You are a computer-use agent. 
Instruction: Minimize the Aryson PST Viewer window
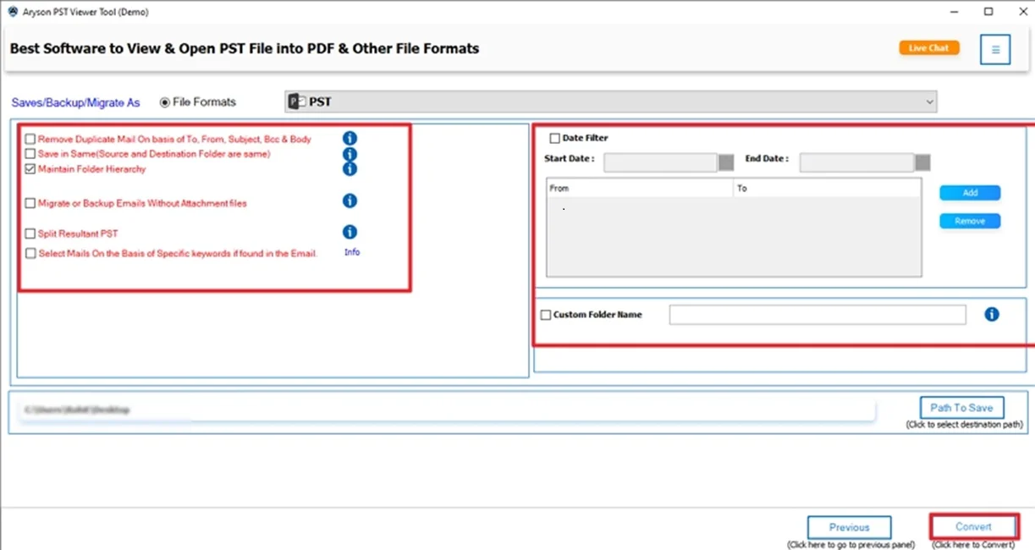click(955, 12)
